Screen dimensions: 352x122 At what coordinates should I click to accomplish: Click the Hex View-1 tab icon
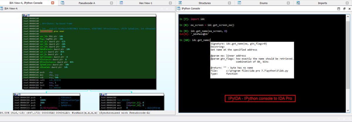(x=121, y=3)
